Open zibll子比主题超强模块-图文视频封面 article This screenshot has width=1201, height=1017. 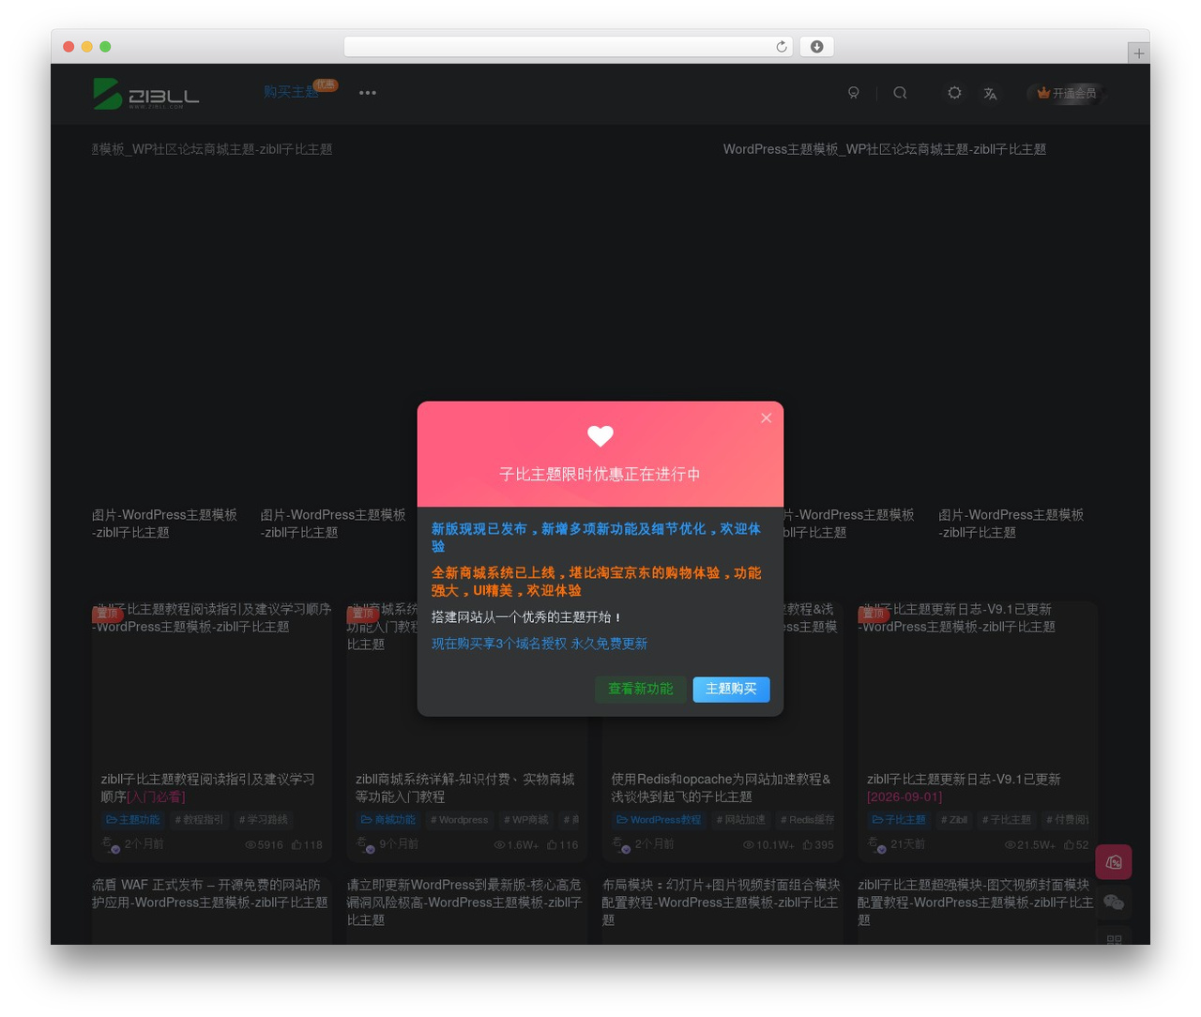976,903
